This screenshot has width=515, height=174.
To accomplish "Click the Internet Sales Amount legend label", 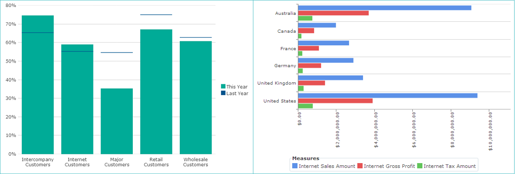I will (327, 166).
